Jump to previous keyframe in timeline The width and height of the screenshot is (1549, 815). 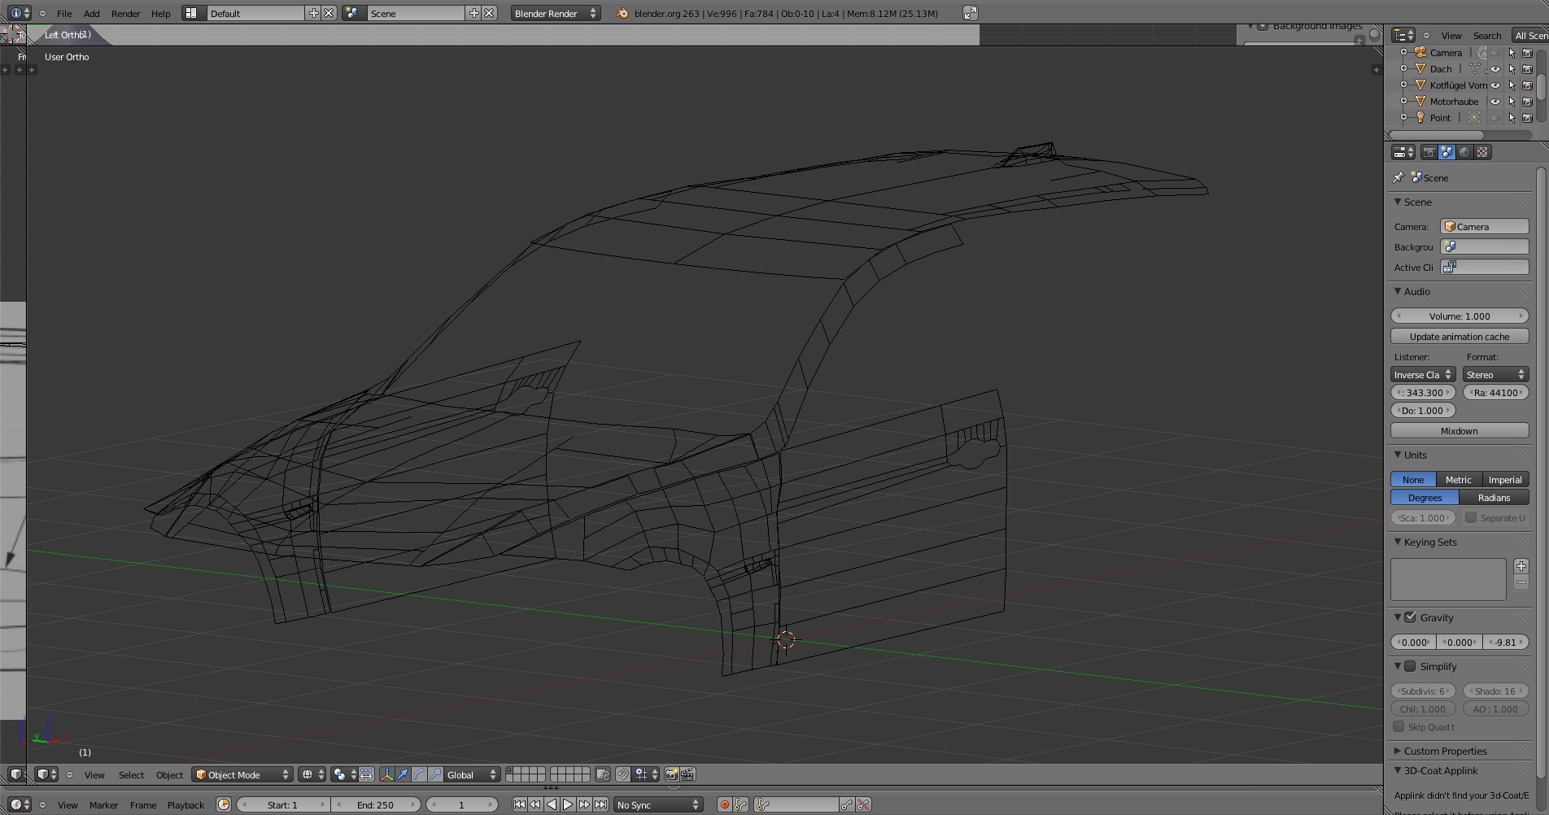tap(535, 804)
